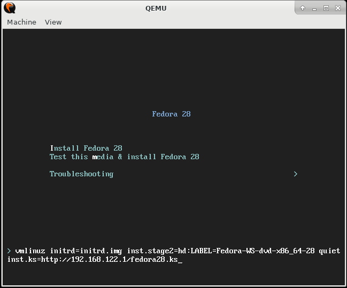This screenshot has width=347, height=288.
Task: Maximize the QEMU window
Action: coord(326,8)
